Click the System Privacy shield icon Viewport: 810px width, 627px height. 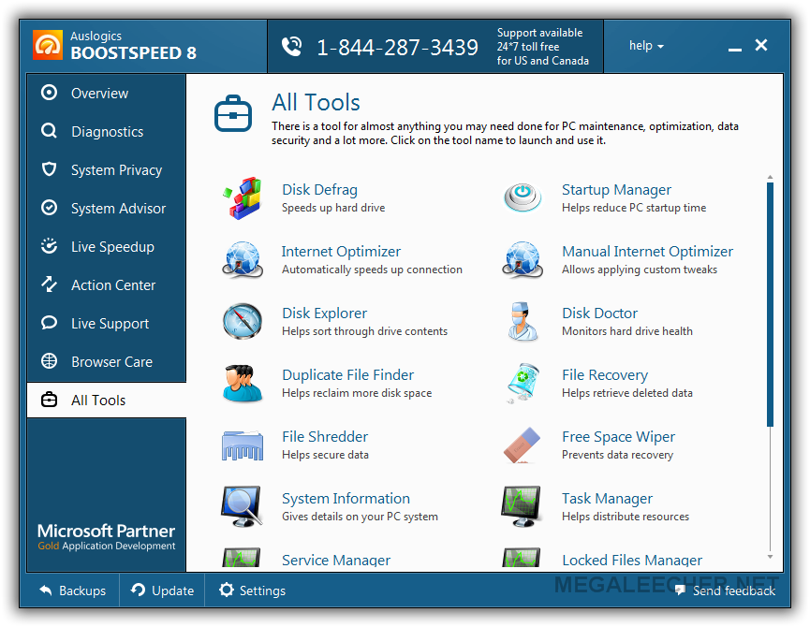[49, 168]
